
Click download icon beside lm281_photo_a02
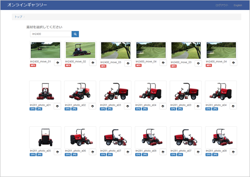point(92,106)
